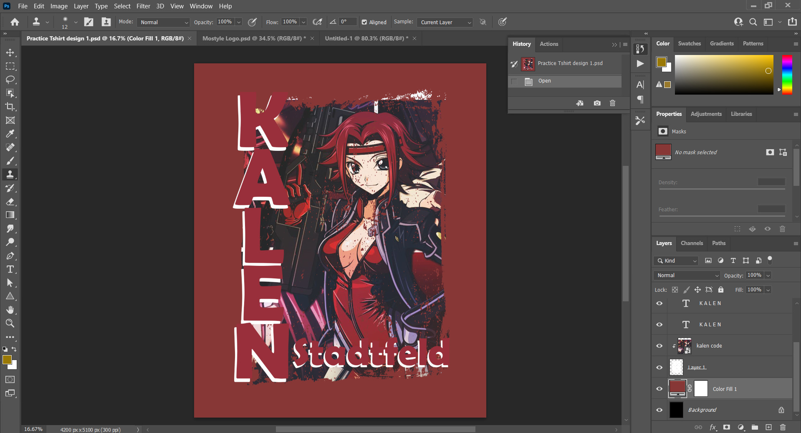Select the Lasso tool

pos(10,80)
